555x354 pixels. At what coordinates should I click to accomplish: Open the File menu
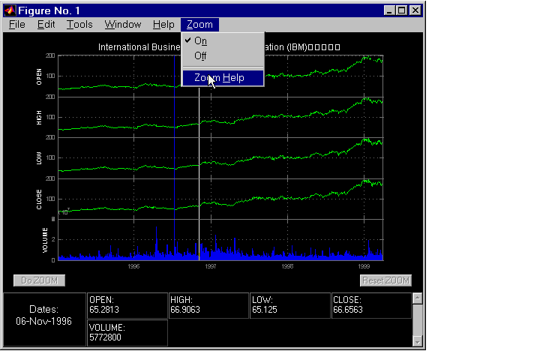pos(17,25)
